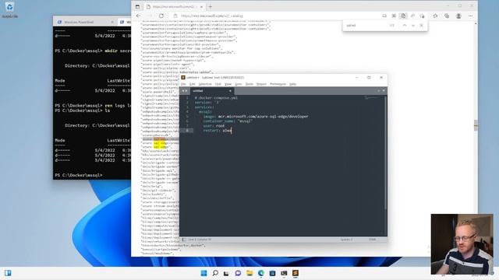
Task: Open the YAML syntax selector in status bar
Action: click(373, 240)
